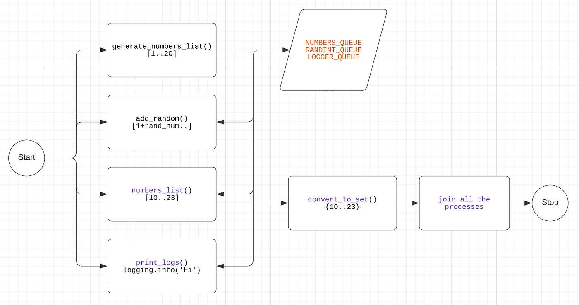Click the NUMBERS_QUEUE text label
This screenshot has width=579, height=305.
333,43
